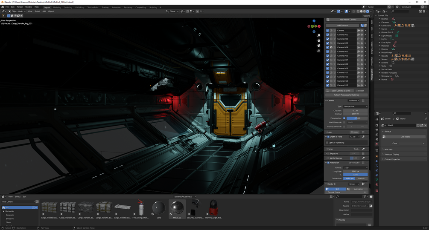Click the zoom magnifier icon in viewport
Viewport: 429px width, 230px height.
[318, 36]
